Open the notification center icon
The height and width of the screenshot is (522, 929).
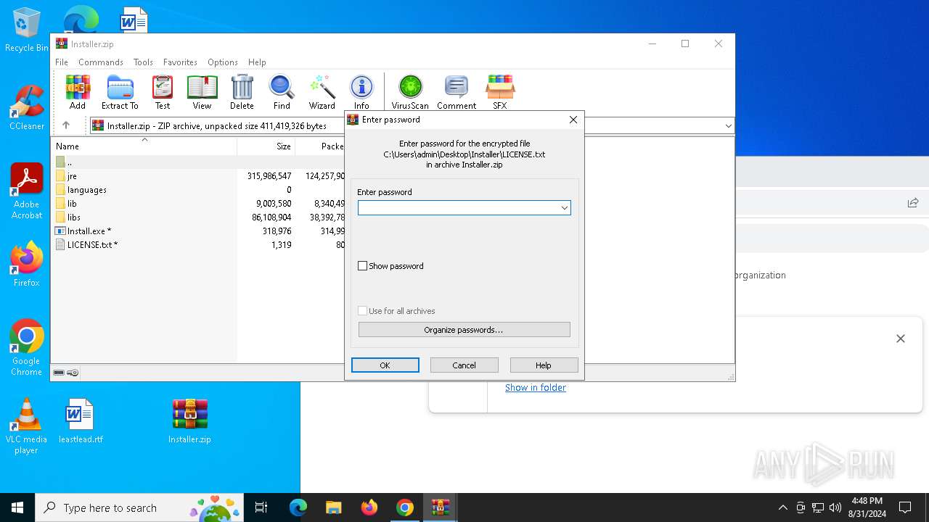point(905,507)
